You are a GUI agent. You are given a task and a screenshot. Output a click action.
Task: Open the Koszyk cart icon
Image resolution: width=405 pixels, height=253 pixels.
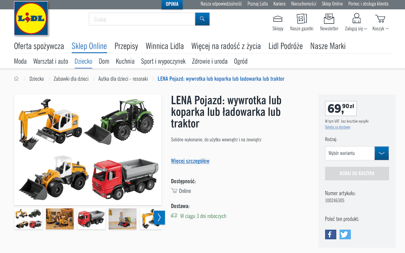coord(380,19)
